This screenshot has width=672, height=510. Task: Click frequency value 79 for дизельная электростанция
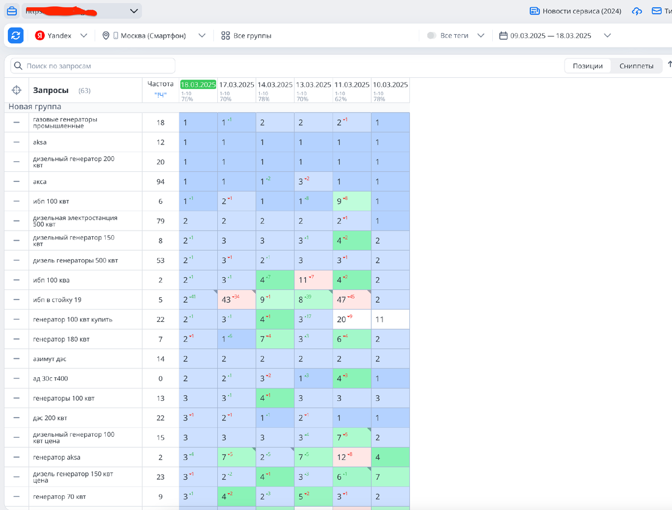pos(161,221)
